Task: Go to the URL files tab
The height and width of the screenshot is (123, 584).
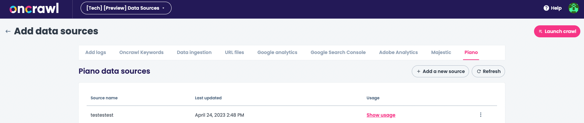Action: click(235, 52)
